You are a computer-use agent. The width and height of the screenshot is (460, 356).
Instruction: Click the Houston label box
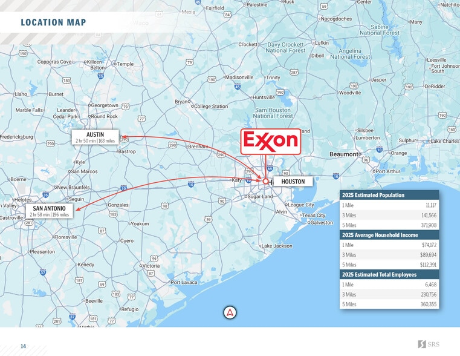[x=293, y=182]
